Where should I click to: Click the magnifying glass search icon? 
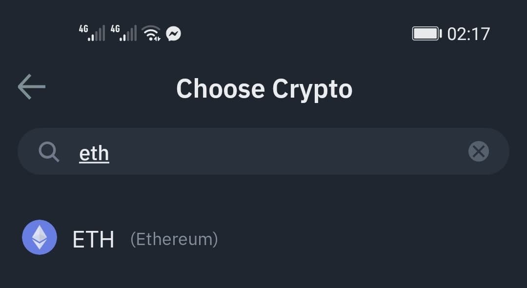click(48, 151)
